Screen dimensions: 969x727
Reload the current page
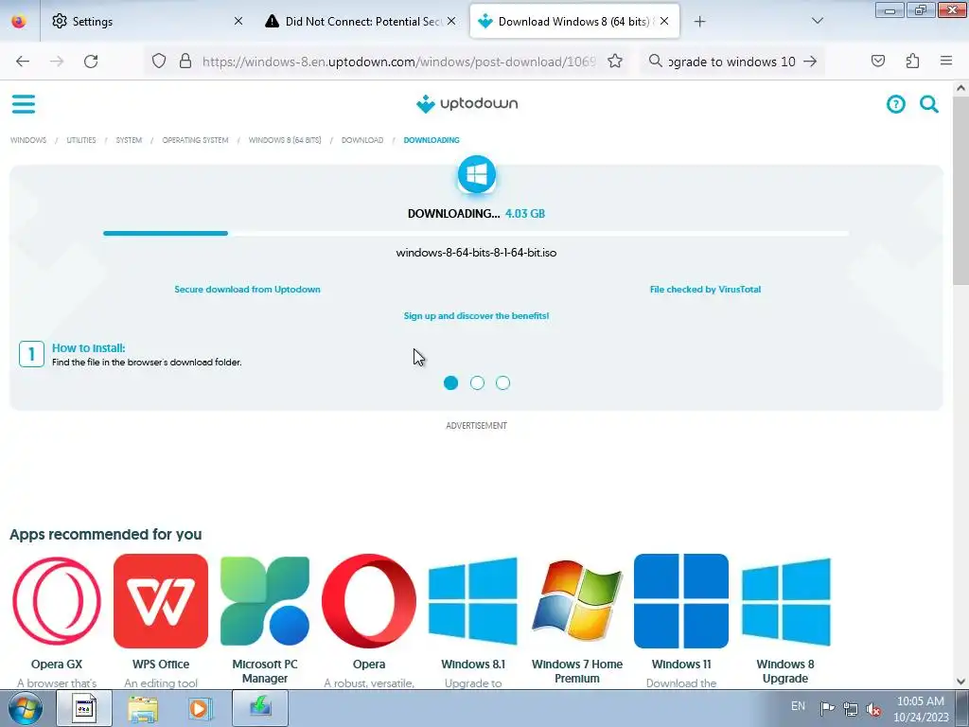click(x=91, y=62)
